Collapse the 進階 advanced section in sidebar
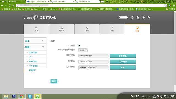Viewport: 176px width, 99px height. pos(35,47)
